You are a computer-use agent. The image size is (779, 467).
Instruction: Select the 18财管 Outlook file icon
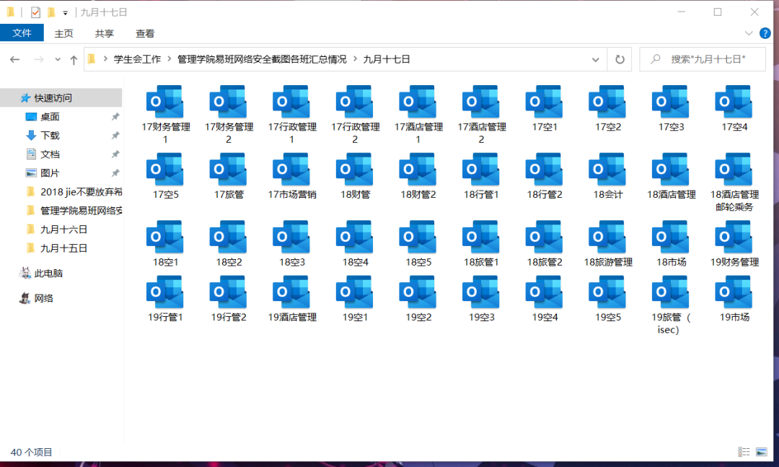355,170
